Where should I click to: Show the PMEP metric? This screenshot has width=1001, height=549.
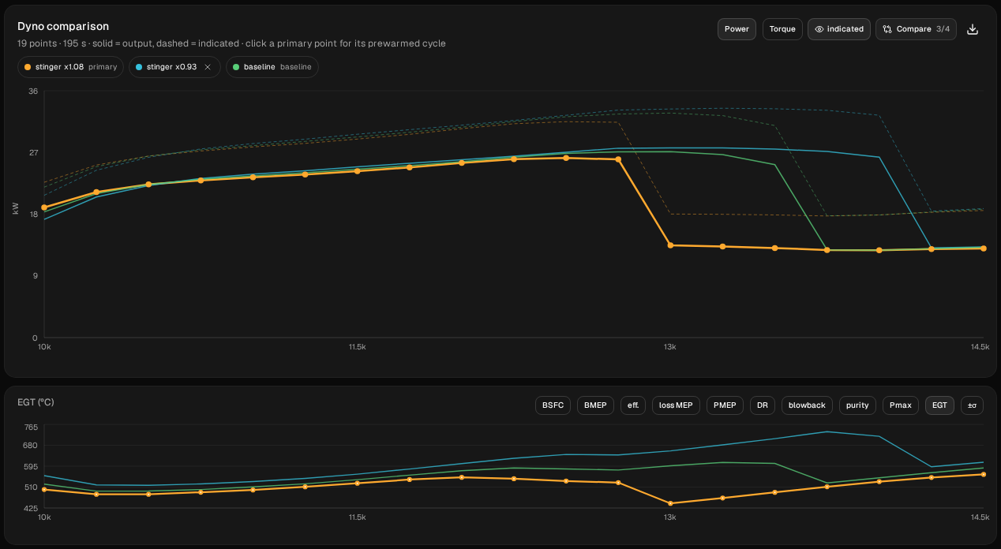[725, 405]
